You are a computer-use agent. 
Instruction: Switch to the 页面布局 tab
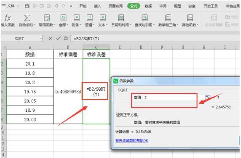115,6
